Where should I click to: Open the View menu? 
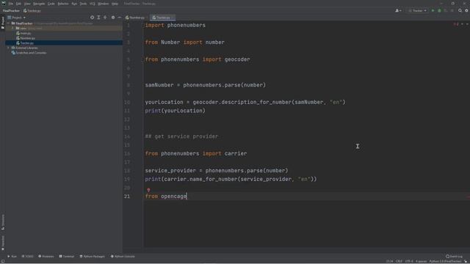coord(27,4)
